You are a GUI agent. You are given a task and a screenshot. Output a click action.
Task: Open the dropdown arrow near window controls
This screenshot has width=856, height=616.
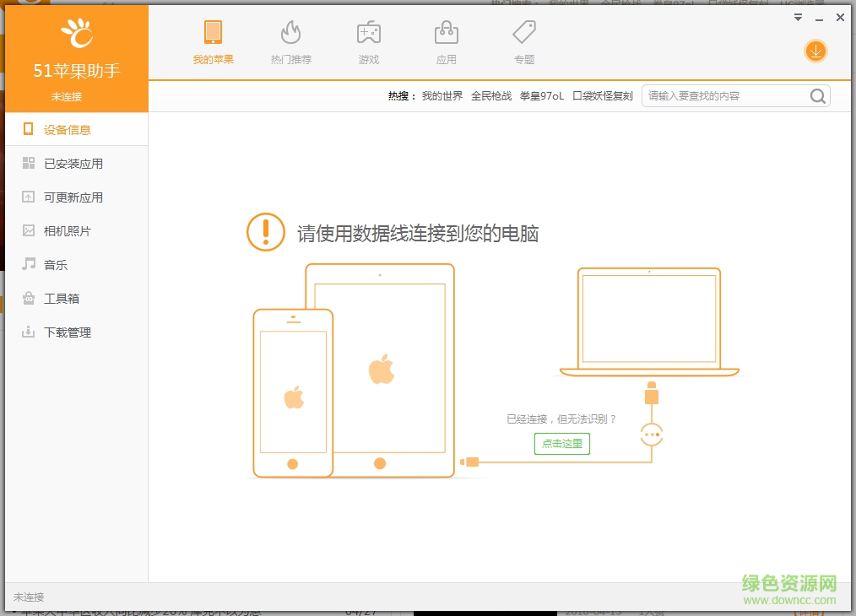pos(797,17)
